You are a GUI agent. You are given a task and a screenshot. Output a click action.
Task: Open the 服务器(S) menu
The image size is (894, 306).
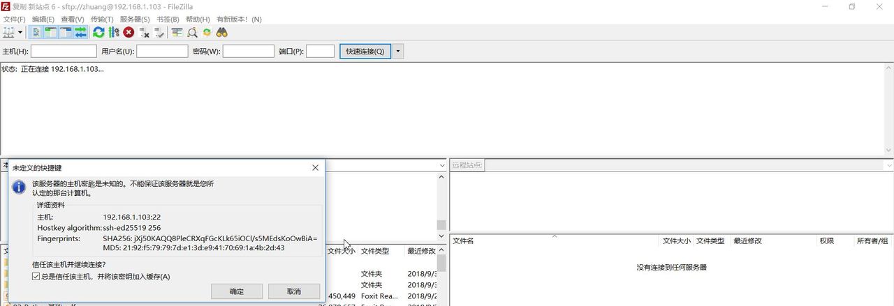pos(135,19)
